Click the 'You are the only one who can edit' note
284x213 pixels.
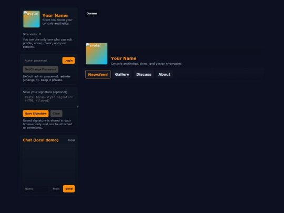click(x=47, y=43)
